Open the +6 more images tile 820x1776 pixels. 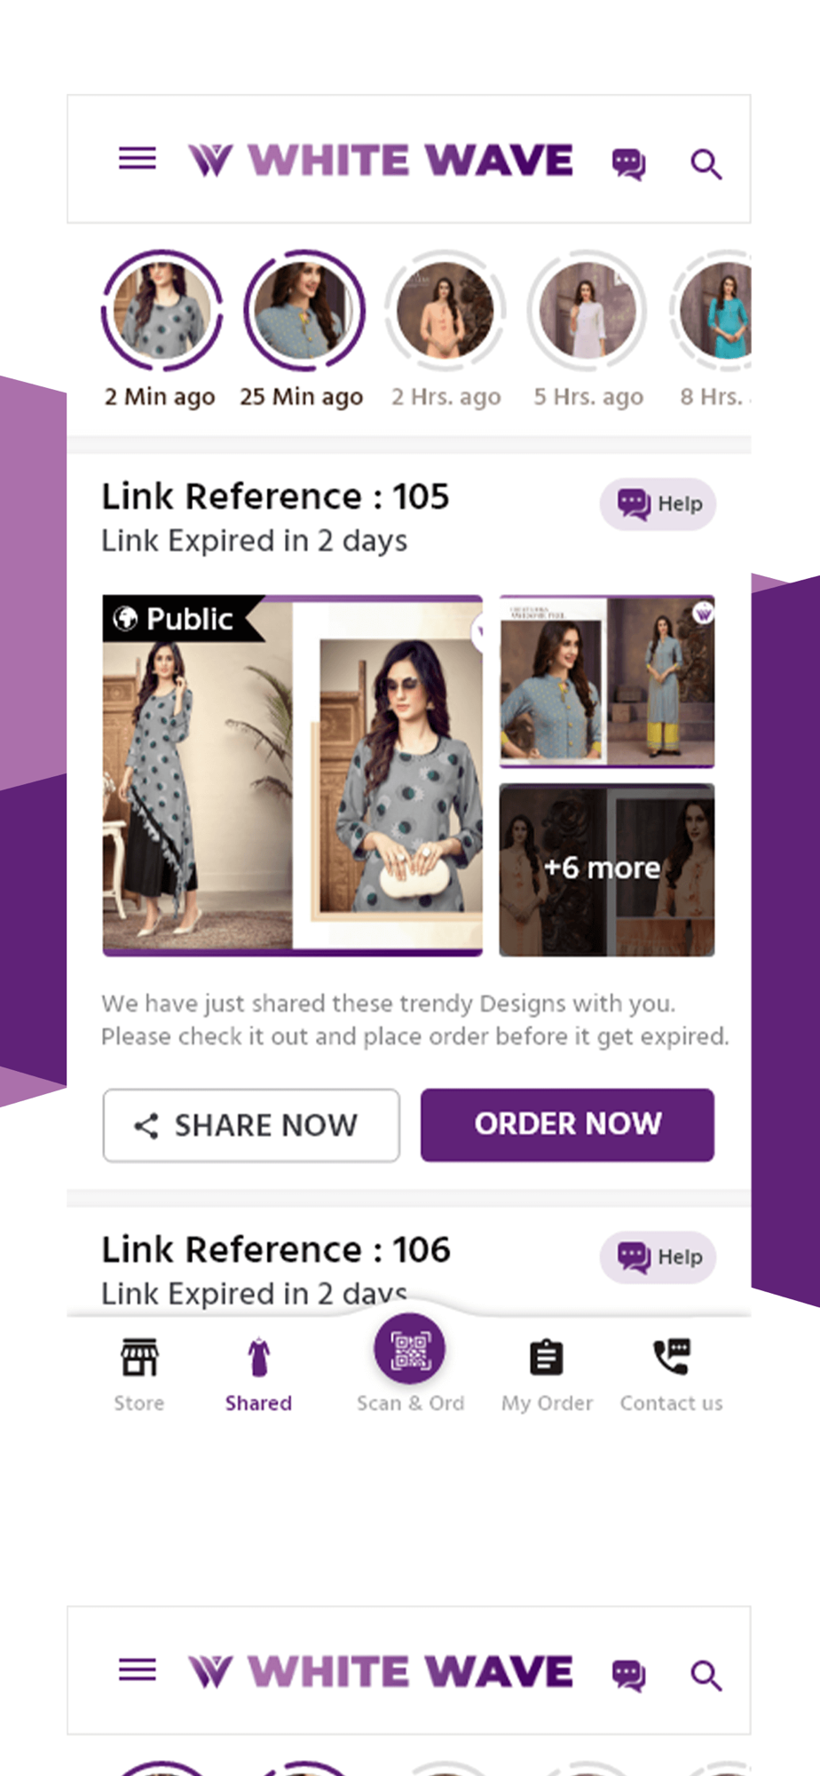click(x=607, y=870)
